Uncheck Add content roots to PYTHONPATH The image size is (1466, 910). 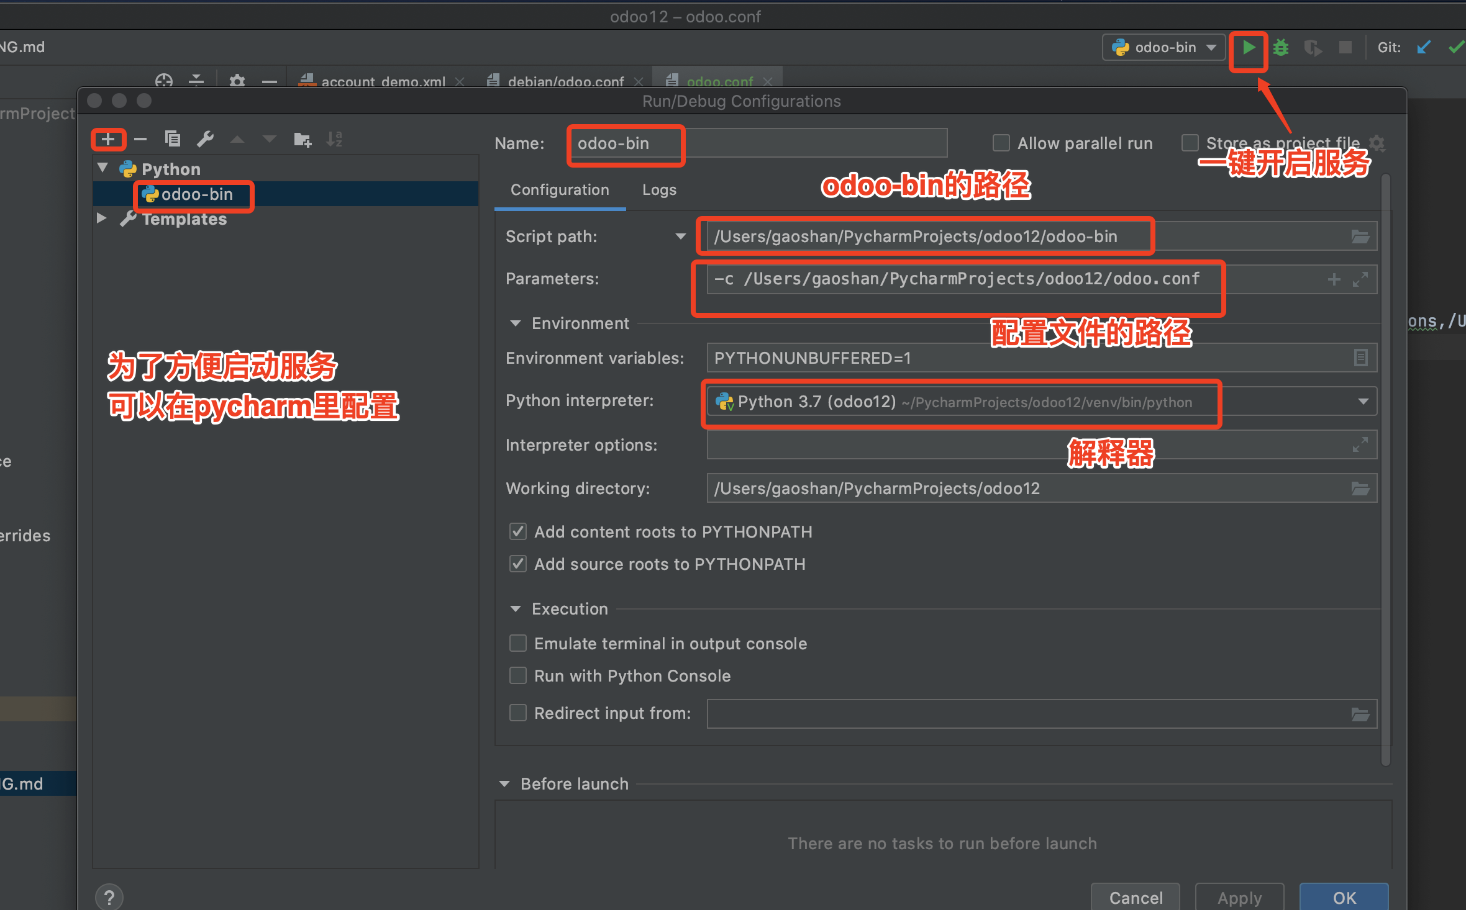(517, 531)
